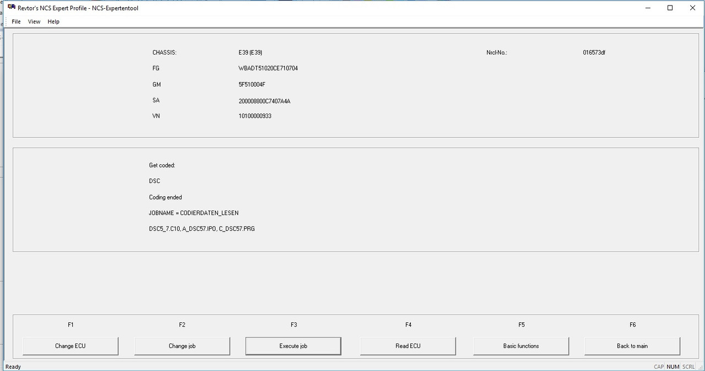Click the F5 key label

522,325
